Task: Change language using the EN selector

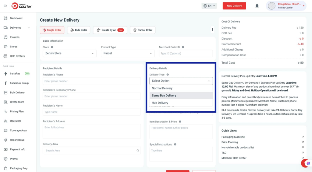Action: tap(209, 6)
